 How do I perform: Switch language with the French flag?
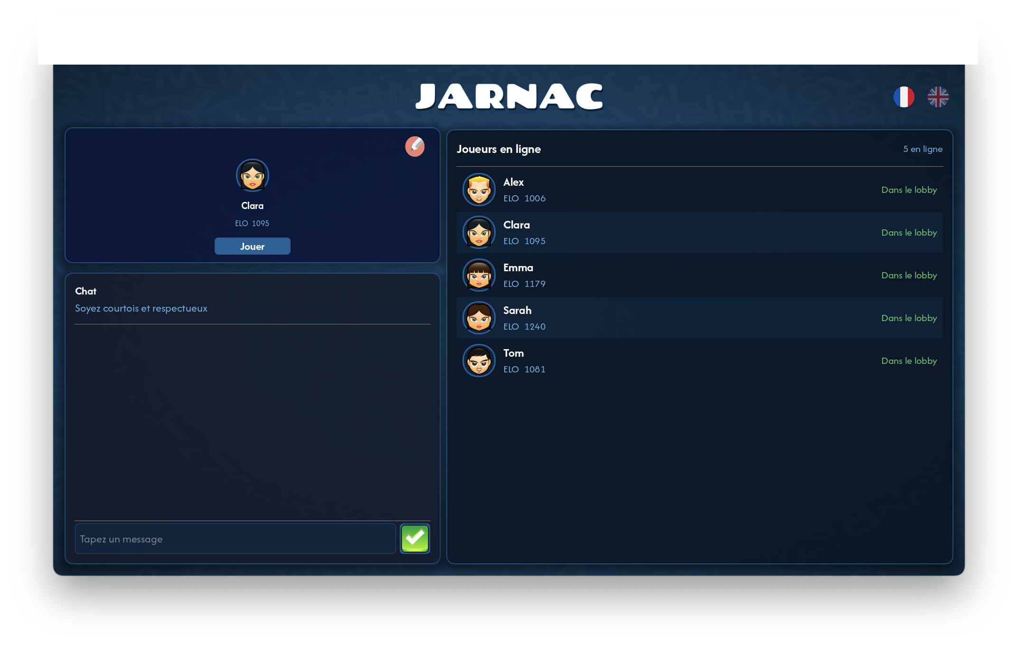coord(904,97)
